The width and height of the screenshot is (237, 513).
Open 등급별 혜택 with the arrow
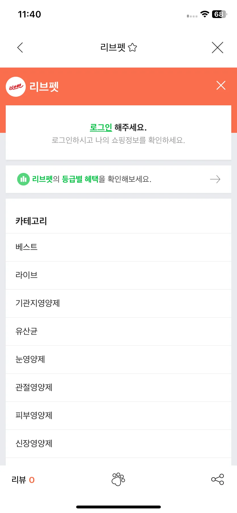215,179
